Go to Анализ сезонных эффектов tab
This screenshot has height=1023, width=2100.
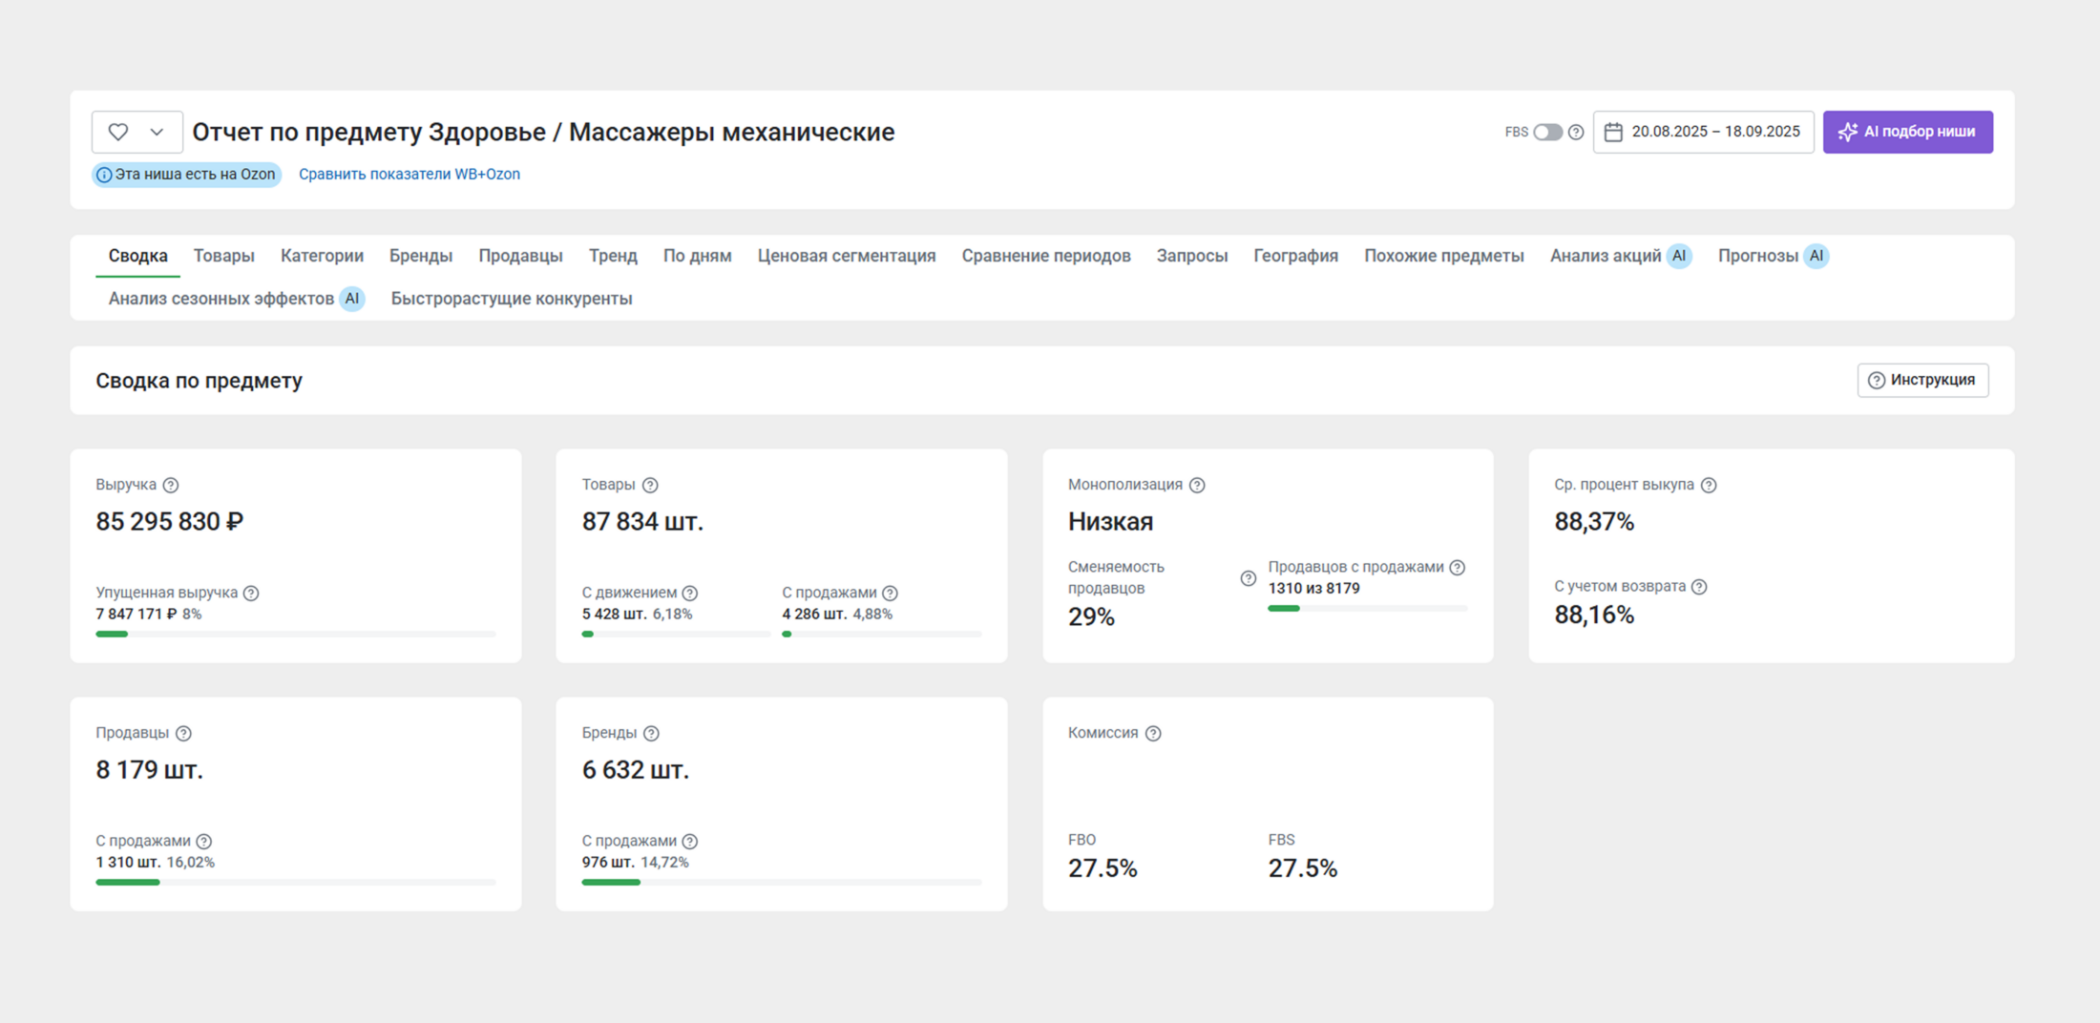[x=220, y=299]
